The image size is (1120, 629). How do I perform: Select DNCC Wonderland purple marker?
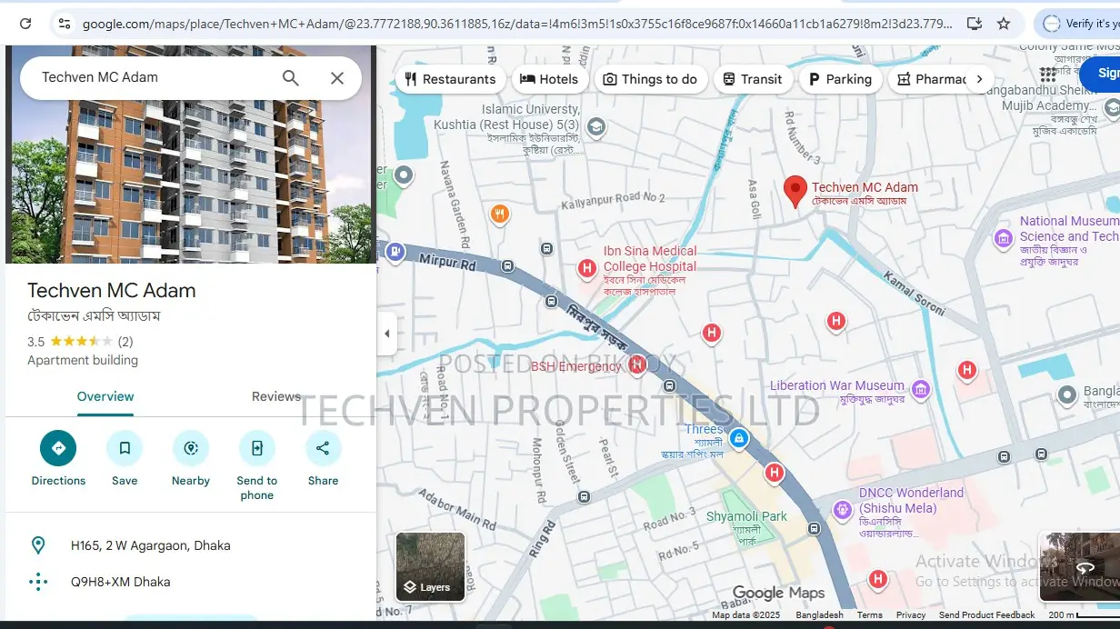(842, 510)
